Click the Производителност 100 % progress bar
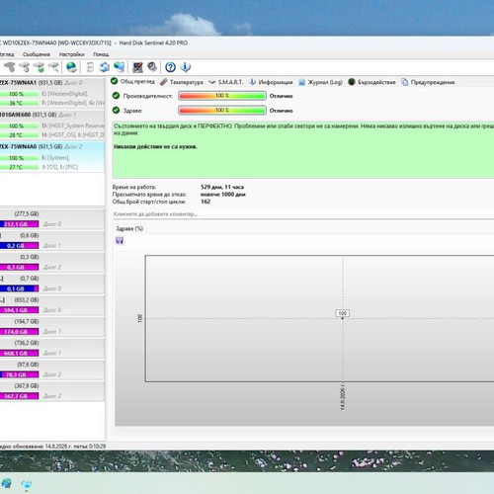Screen dimensions: 494x494 coord(222,96)
